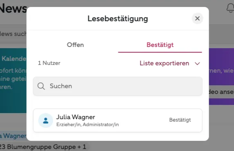Expand the chevron beside Liste exportieren
Viewport: 234px width, 151px height.
click(x=197, y=64)
